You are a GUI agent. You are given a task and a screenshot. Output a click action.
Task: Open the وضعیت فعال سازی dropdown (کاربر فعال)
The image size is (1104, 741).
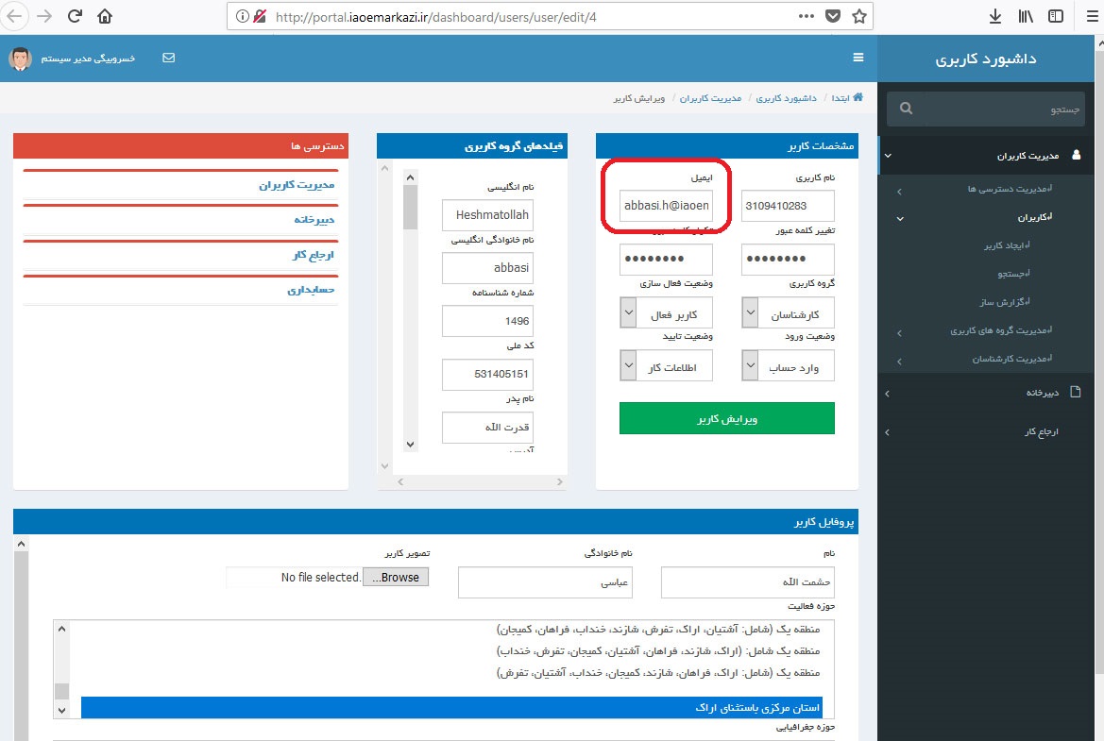pos(666,312)
